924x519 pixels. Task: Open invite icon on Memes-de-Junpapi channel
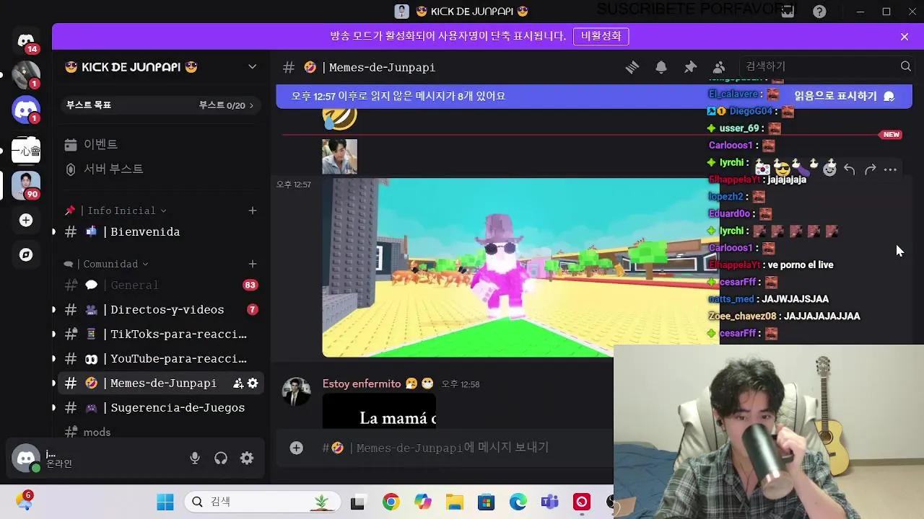tap(238, 383)
